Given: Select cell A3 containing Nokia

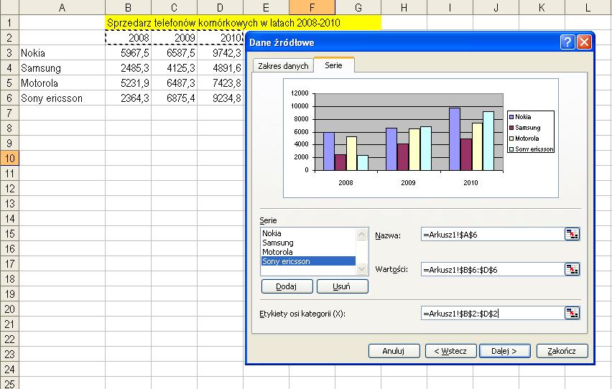Looking at the screenshot, I should (62, 52).
